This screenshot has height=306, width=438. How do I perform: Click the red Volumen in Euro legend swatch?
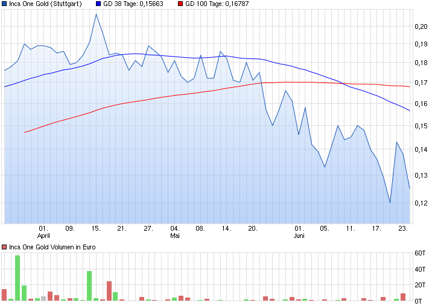point(4,247)
